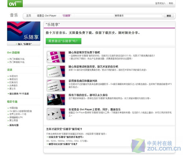Image resolution: width=183 pixels, height=155 pixels.
Task: Click heading 所有下载的音乐,都可以永久保存
Action: point(88,95)
